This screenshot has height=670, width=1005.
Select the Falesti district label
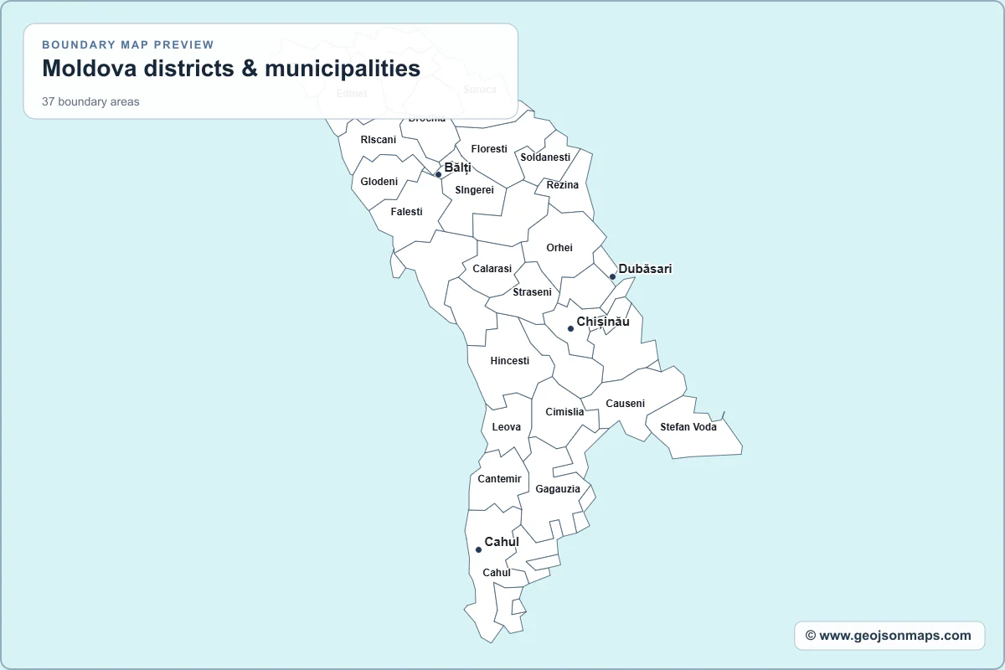coord(407,212)
